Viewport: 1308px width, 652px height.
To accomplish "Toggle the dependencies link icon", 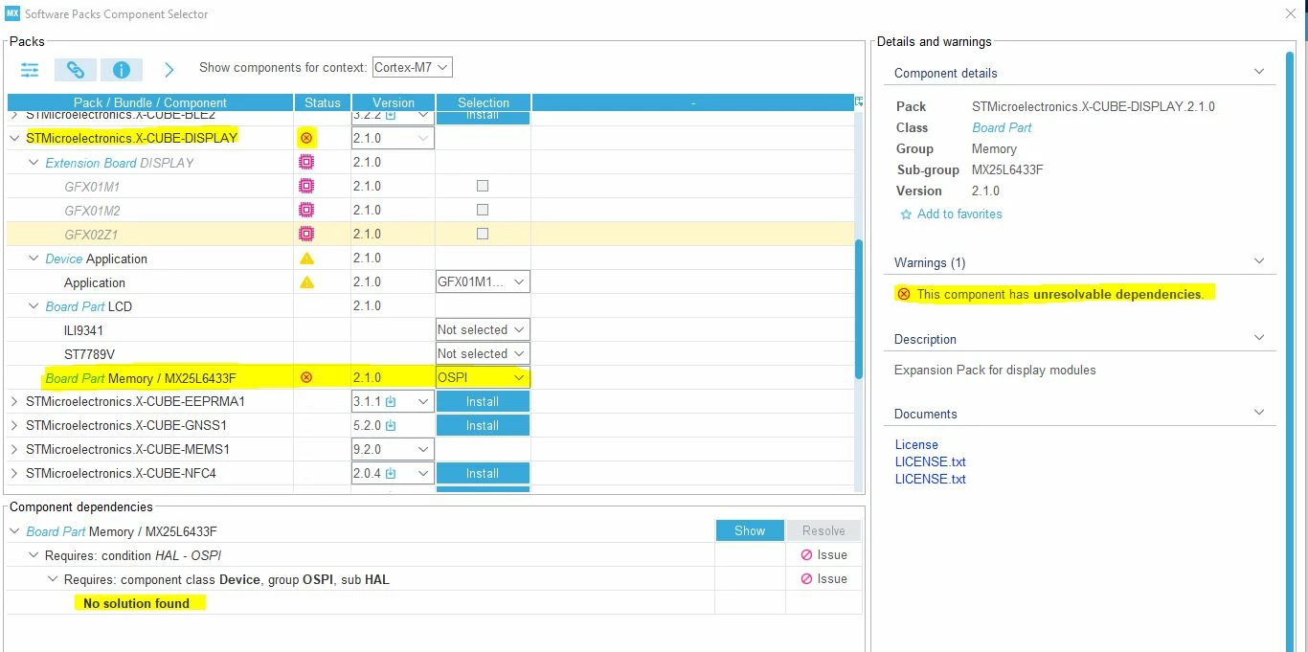I will [76, 69].
